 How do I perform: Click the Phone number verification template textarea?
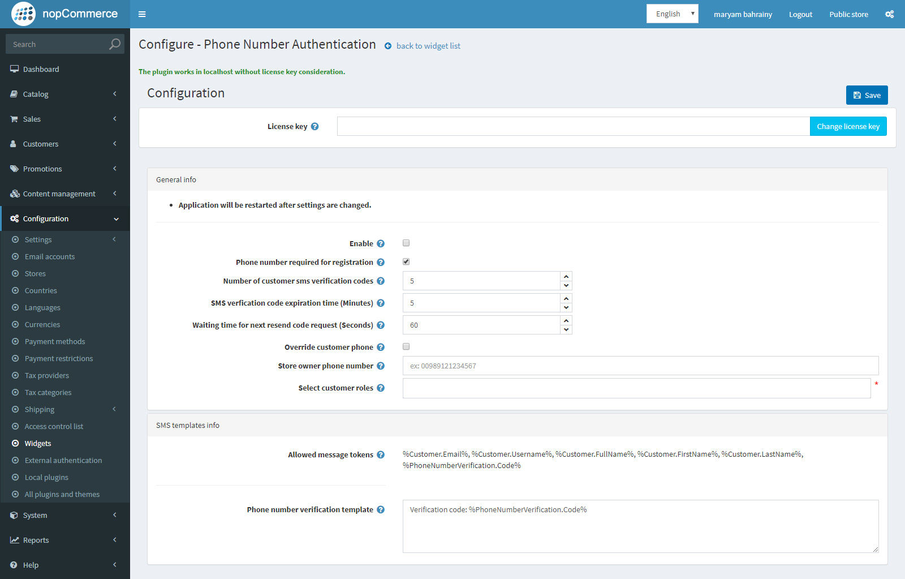[640, 526]
